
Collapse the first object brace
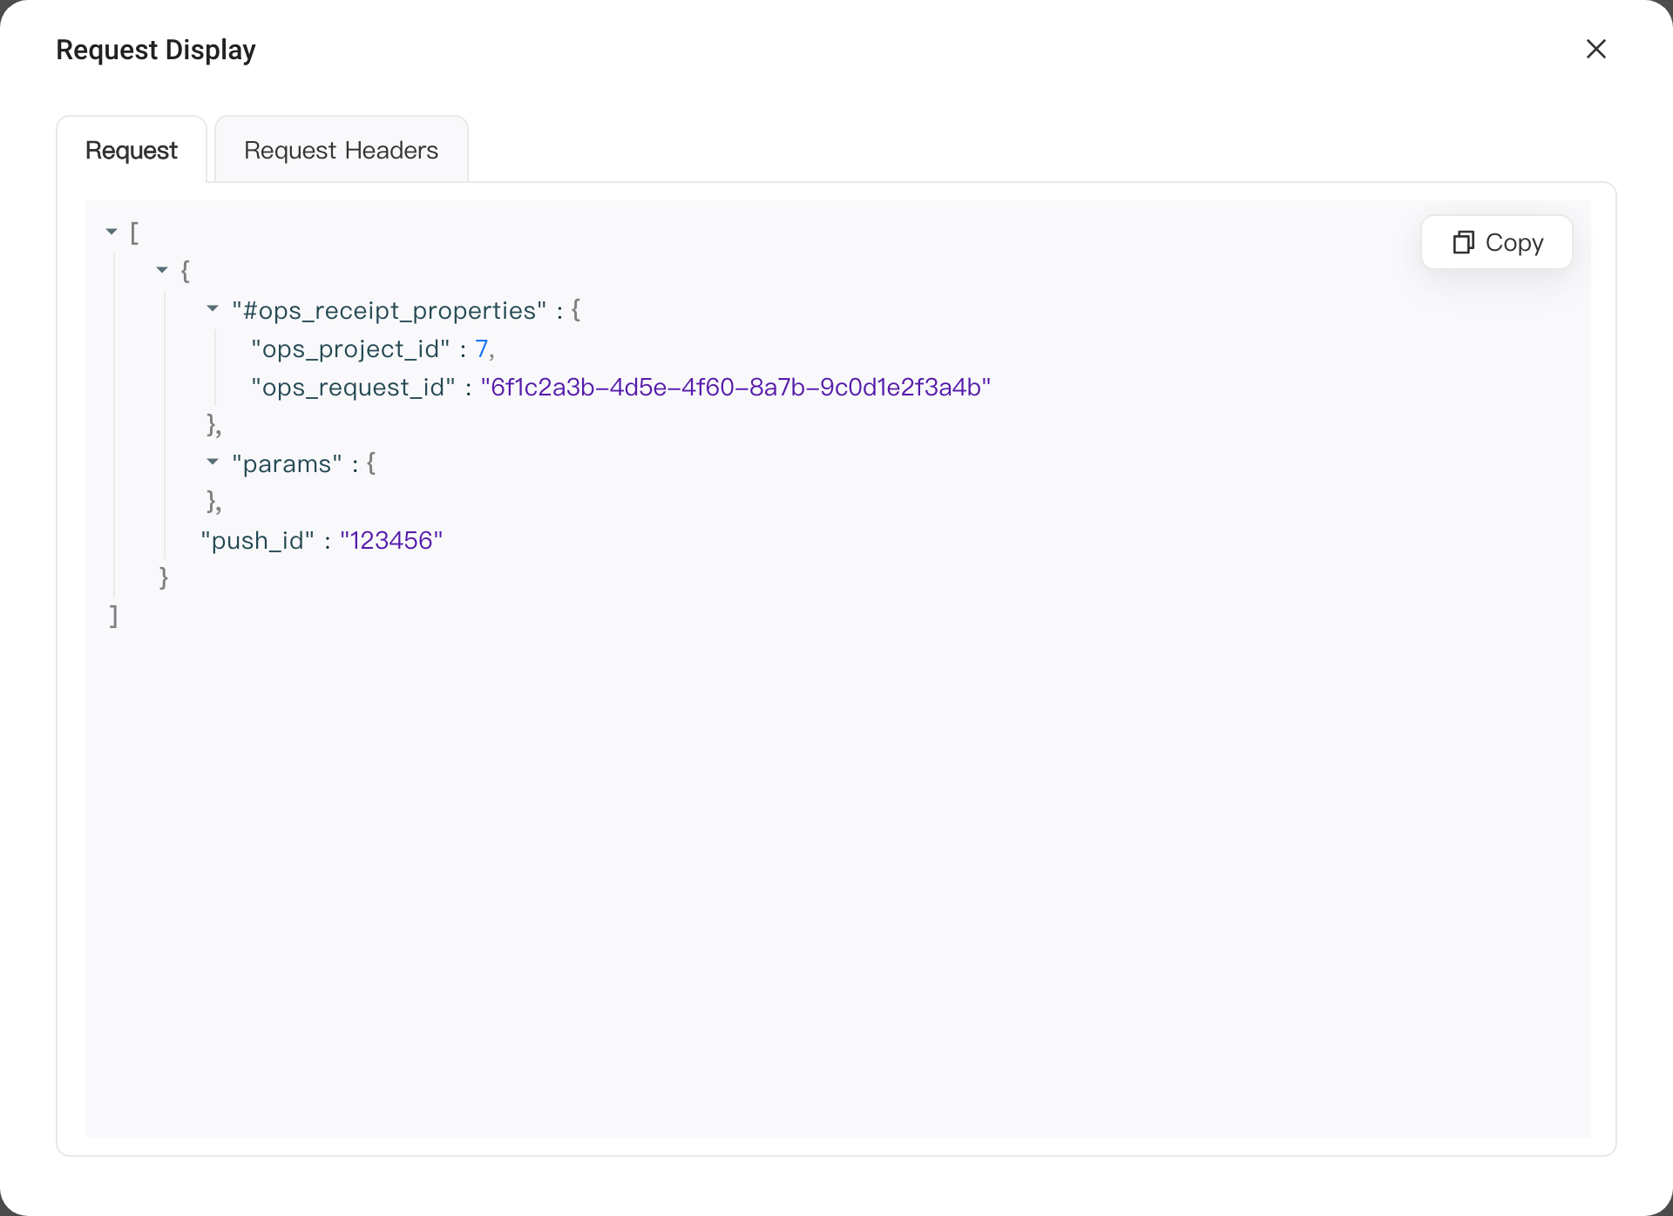point(162,270)
